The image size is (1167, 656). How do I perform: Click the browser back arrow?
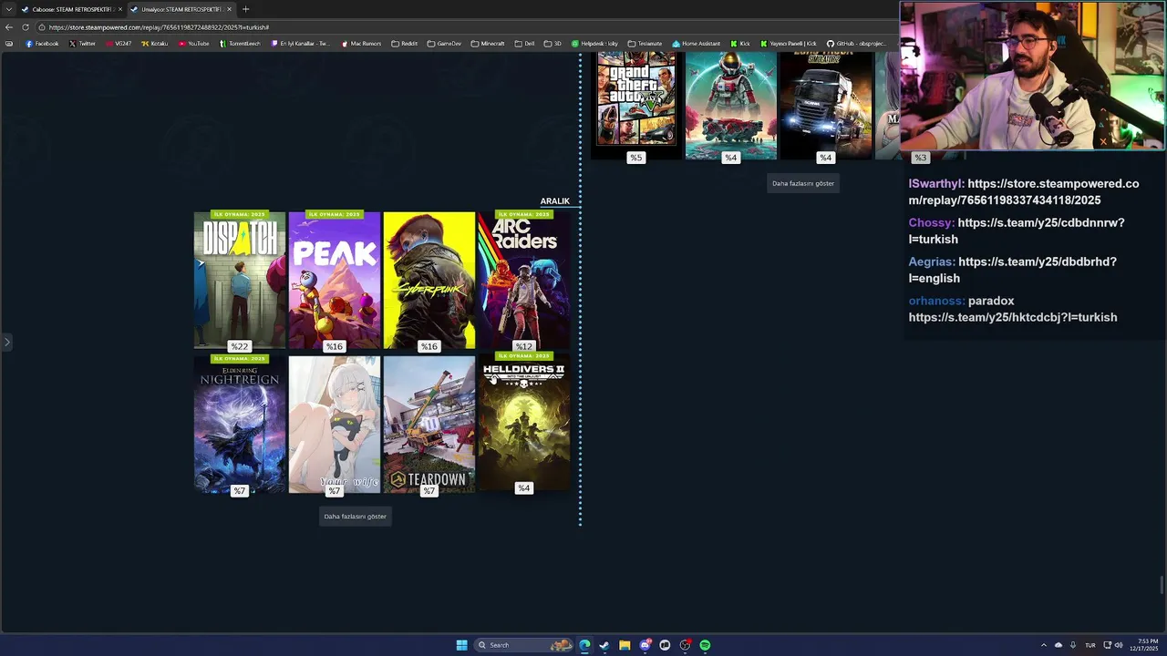tap(9, 27)
